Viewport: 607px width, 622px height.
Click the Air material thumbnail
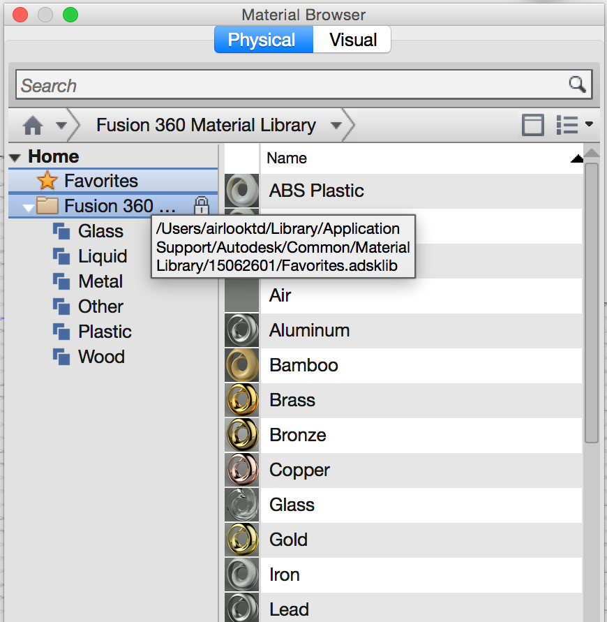pyautogui.click(x=242, y=295)
